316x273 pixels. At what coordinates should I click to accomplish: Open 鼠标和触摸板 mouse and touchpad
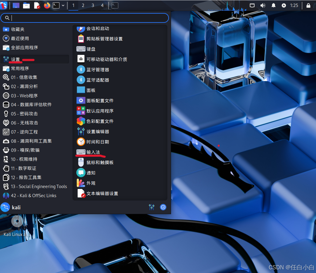[120, 163]
